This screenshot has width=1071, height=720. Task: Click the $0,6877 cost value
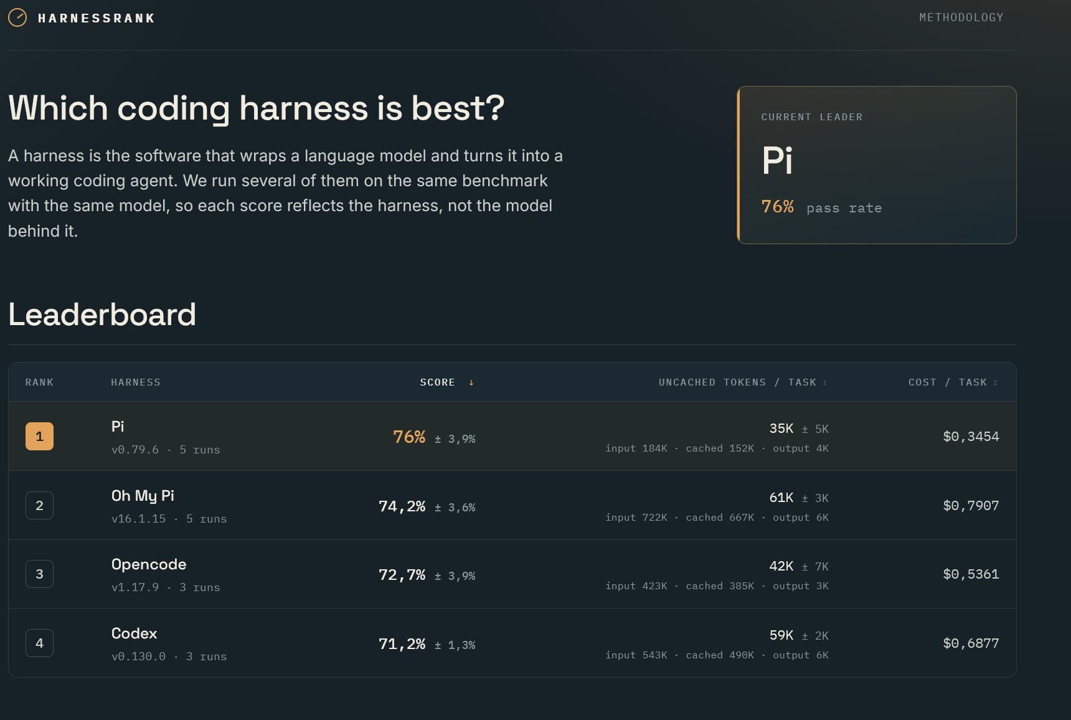point(971,643)
